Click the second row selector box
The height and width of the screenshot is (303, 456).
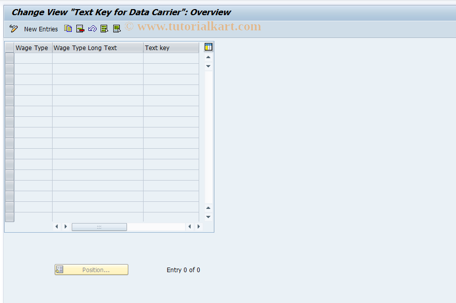point(10,69)
